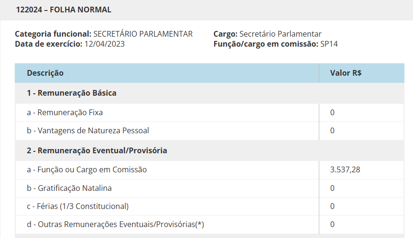The height and width of the screenshot is (238, 413).
Task: Click the Vantagens de Natureza Pessoal label
Action: 91,130
